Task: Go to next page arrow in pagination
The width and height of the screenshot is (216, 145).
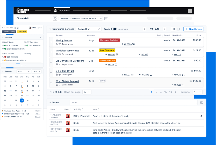Action: click(x=176, y=92)
